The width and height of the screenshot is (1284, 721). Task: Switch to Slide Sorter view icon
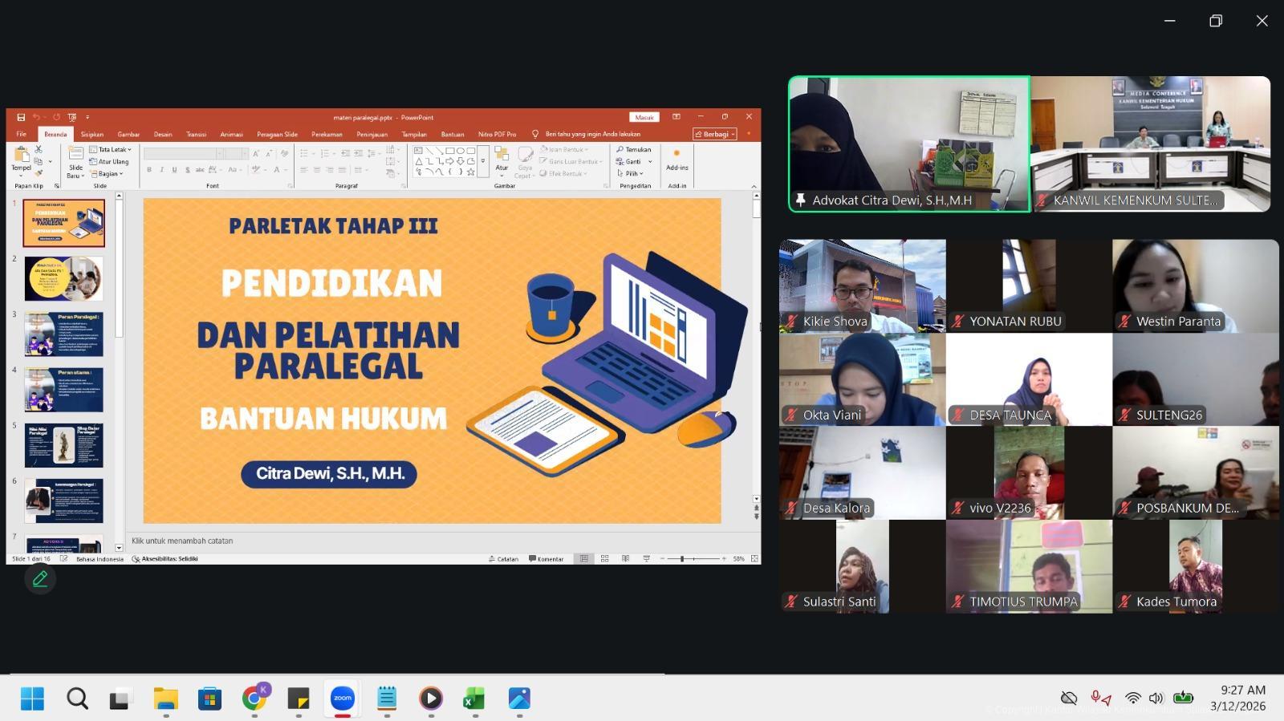coord(604,559)
